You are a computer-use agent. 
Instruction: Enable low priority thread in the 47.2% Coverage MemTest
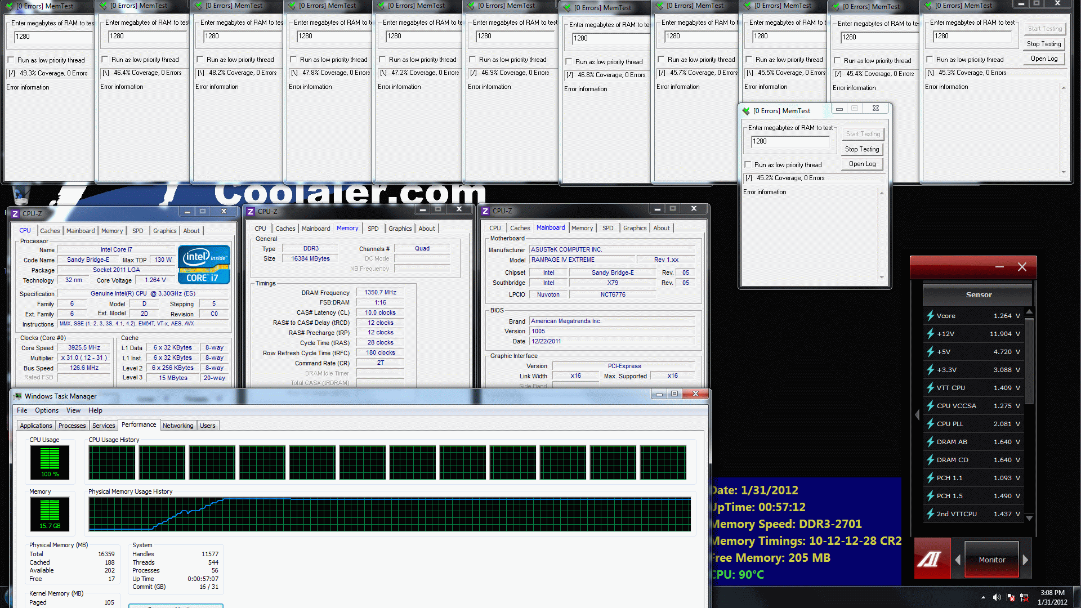(x=382, y=59)
